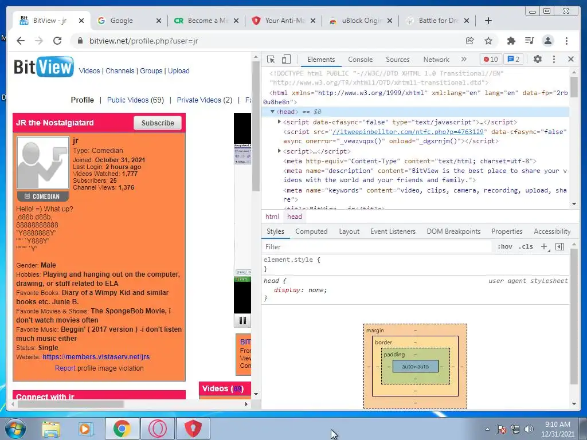The image size is (587, 440).
Task: Open the members.vistaserv.net/jrs website link
Action: point(96,356)
